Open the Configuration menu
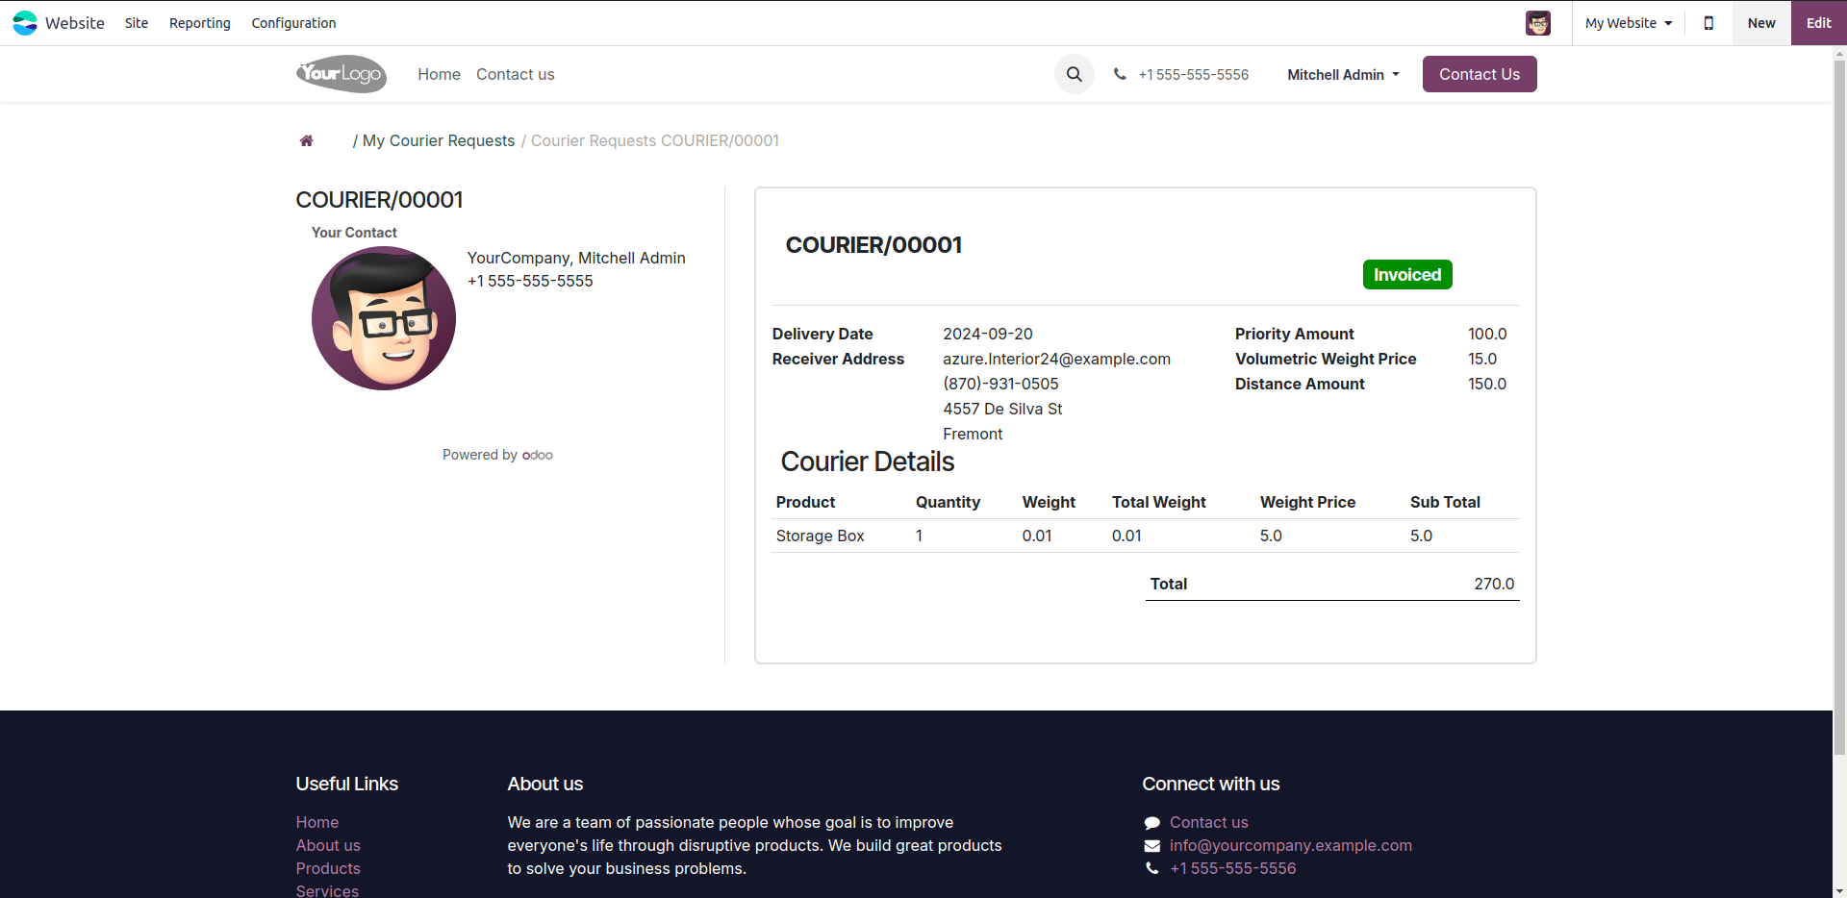The width and height of the screenshot is (1847, 898). (293, 23)
